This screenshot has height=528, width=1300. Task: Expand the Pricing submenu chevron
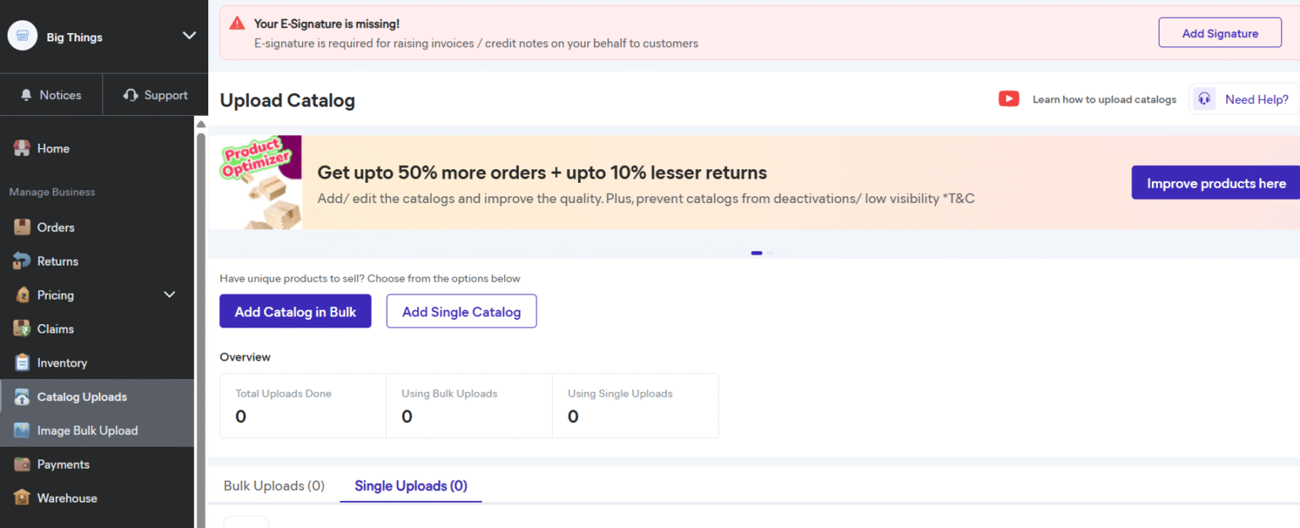pos(169,294)
